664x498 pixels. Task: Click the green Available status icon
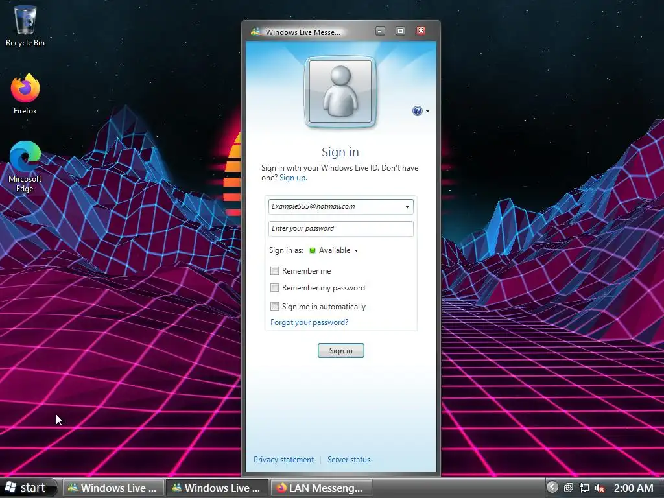click(313, 251)
